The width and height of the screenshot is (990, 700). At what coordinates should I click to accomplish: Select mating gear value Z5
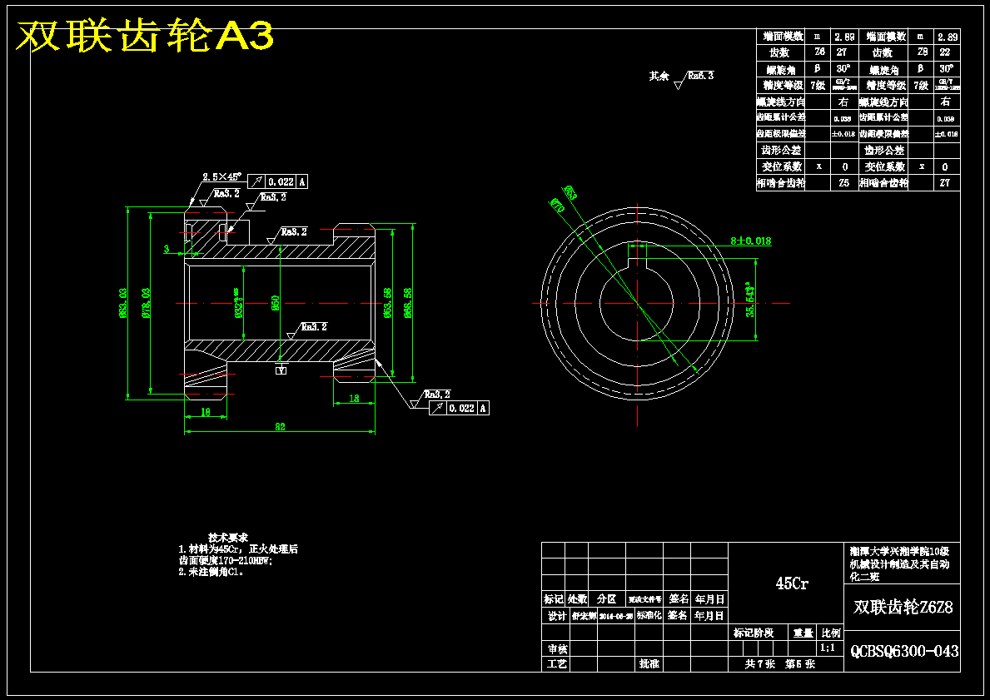[x=844, y=183]
